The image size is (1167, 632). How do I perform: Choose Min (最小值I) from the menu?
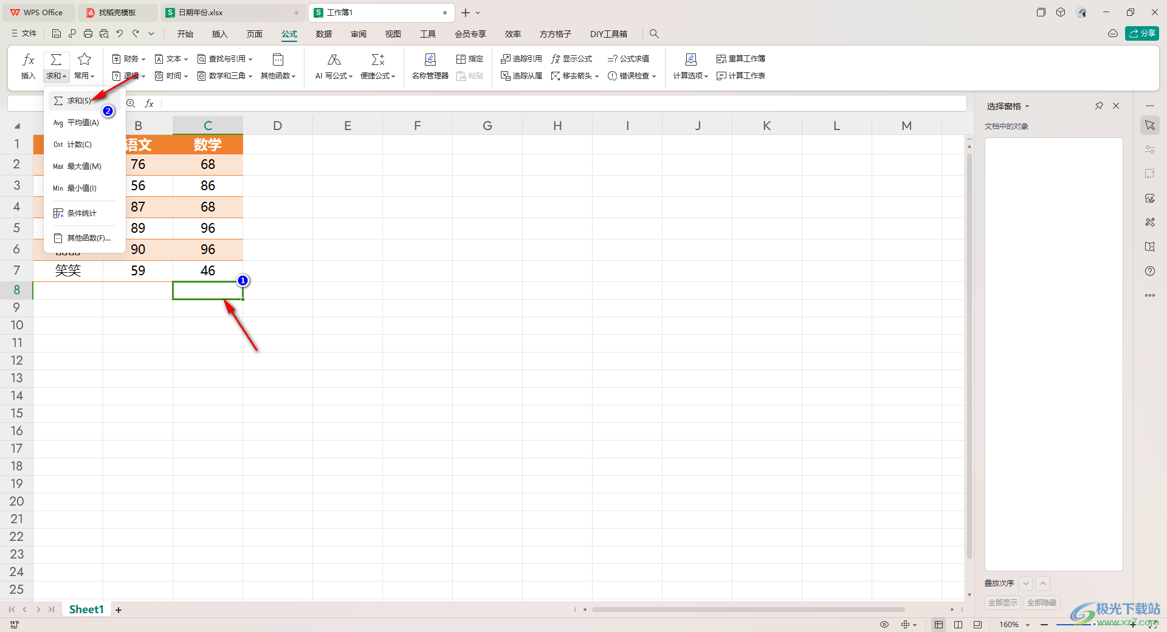(84, 188)
